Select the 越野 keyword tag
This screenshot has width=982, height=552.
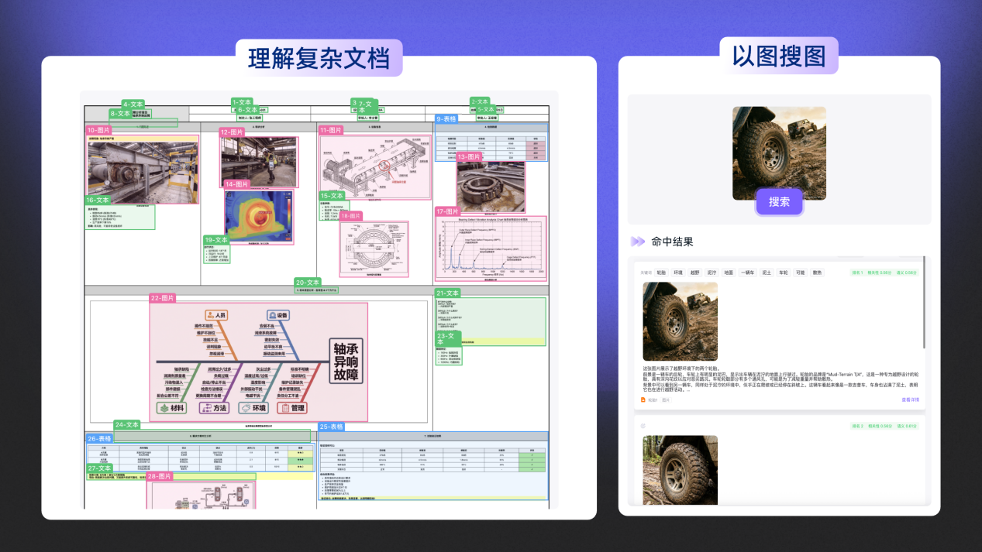point(694,273)
